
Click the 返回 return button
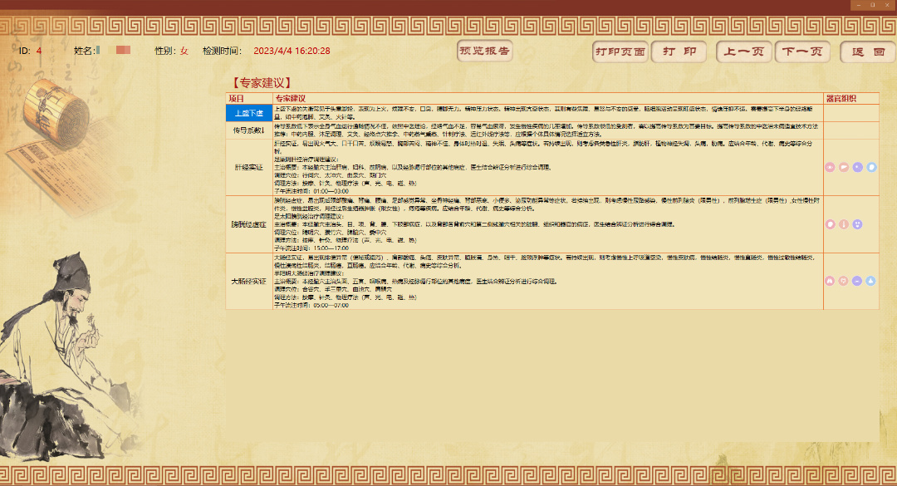tap(868, 52)
